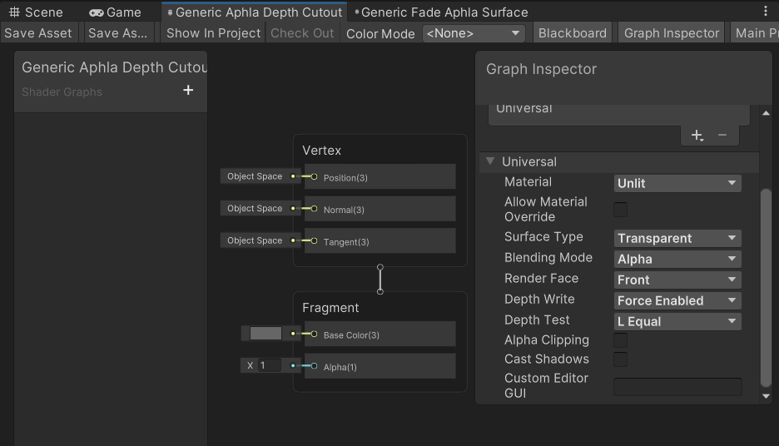Switch to the Scene tab
Image resolution: width=779 pixels, height=446 pixels.
pyautogui.click(x=37, y=12)
